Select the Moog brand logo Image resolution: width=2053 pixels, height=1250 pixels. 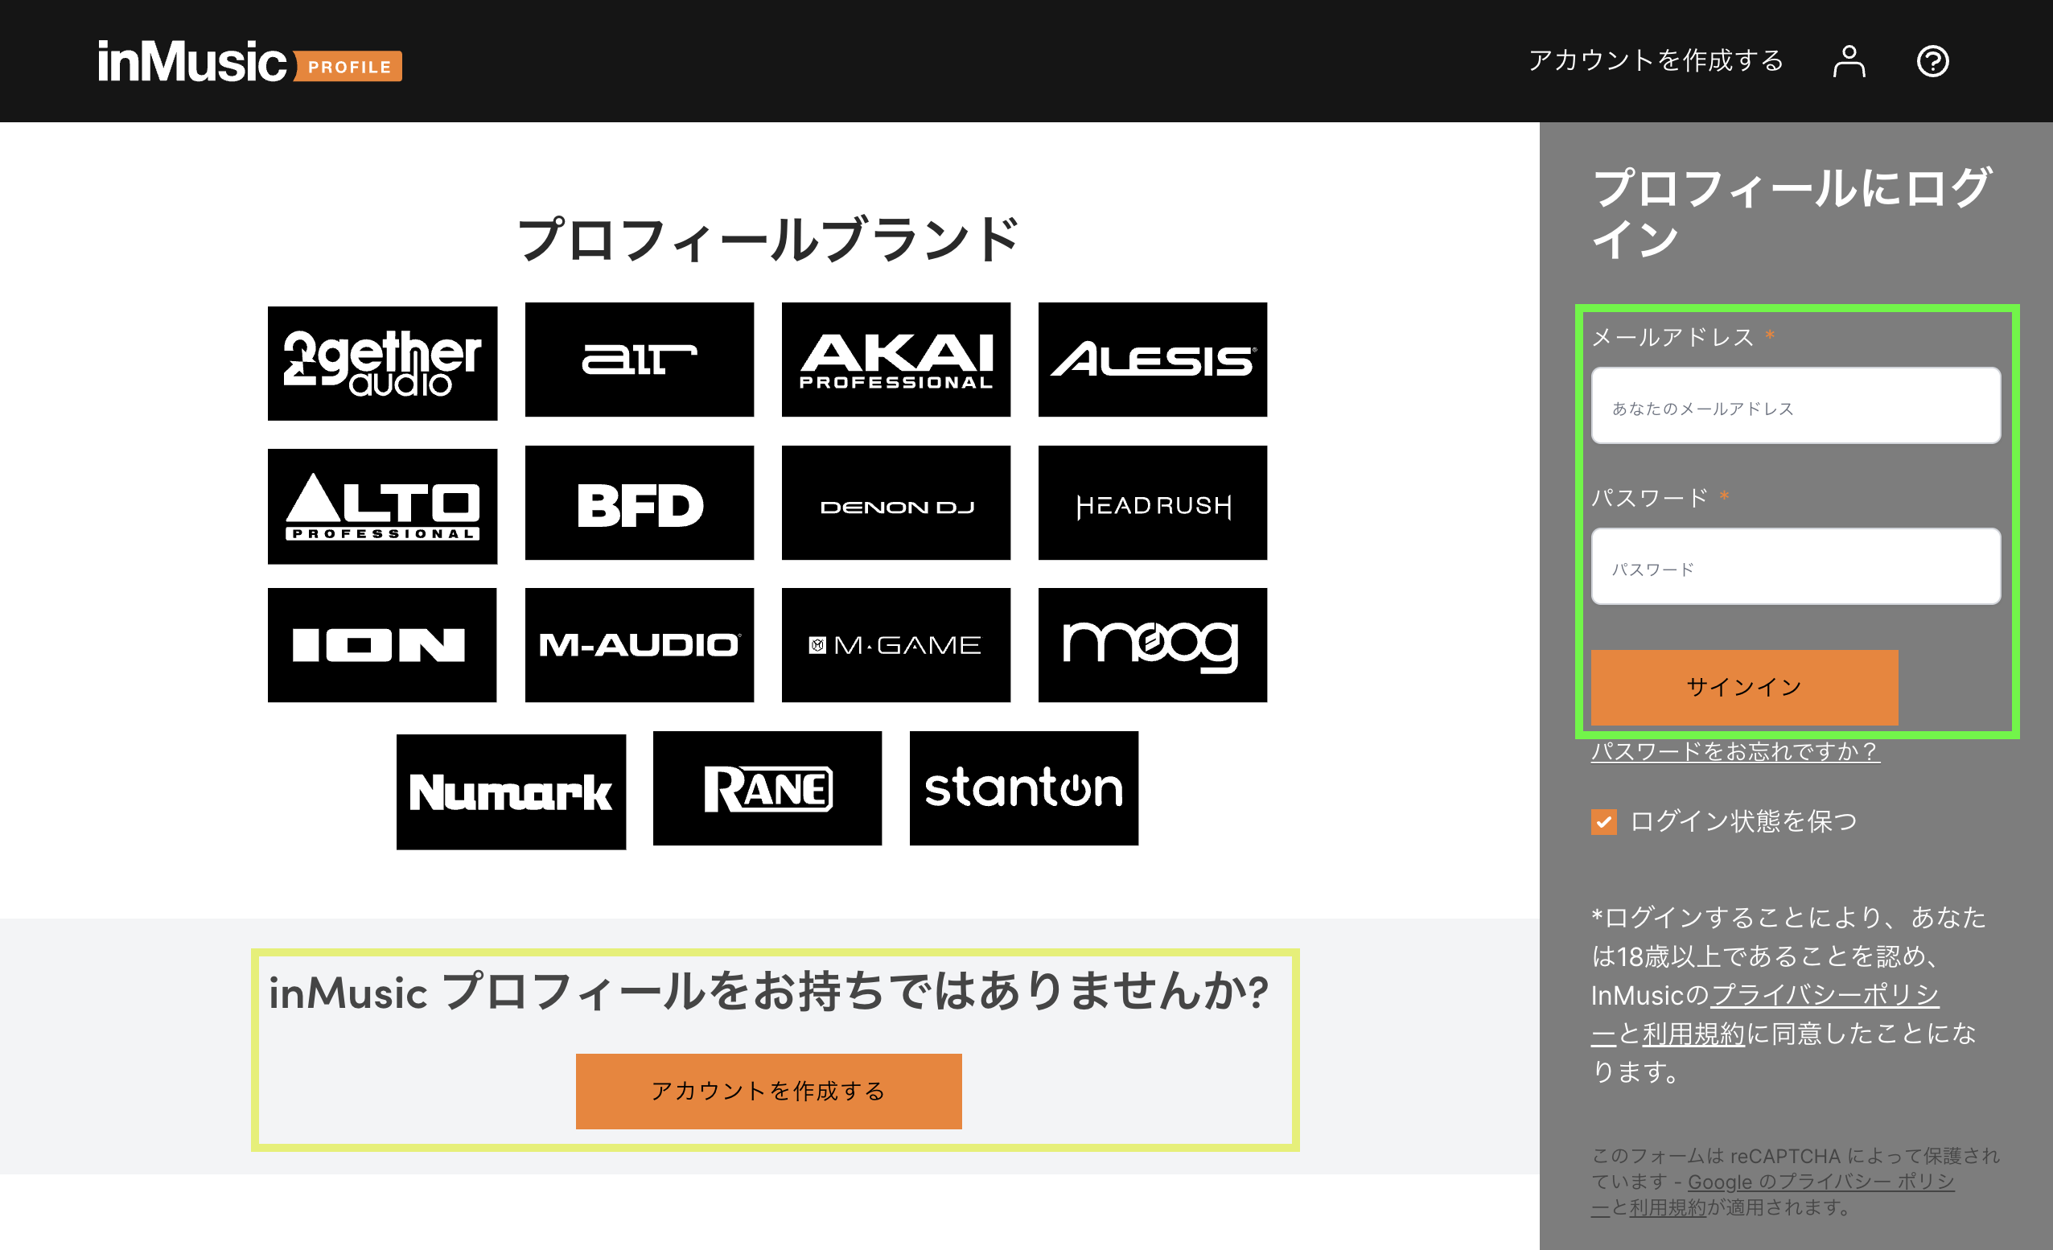point(1152,645)
